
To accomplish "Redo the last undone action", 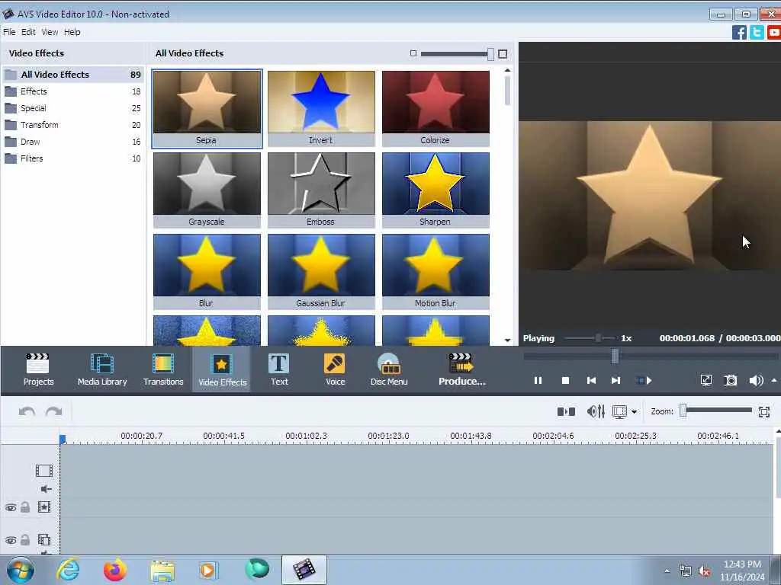I will pos(54,411).
